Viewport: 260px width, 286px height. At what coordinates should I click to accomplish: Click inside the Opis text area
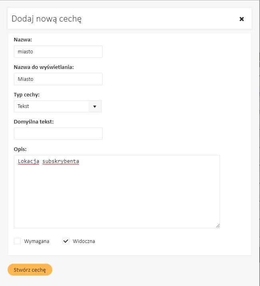[x=117, y=191]
